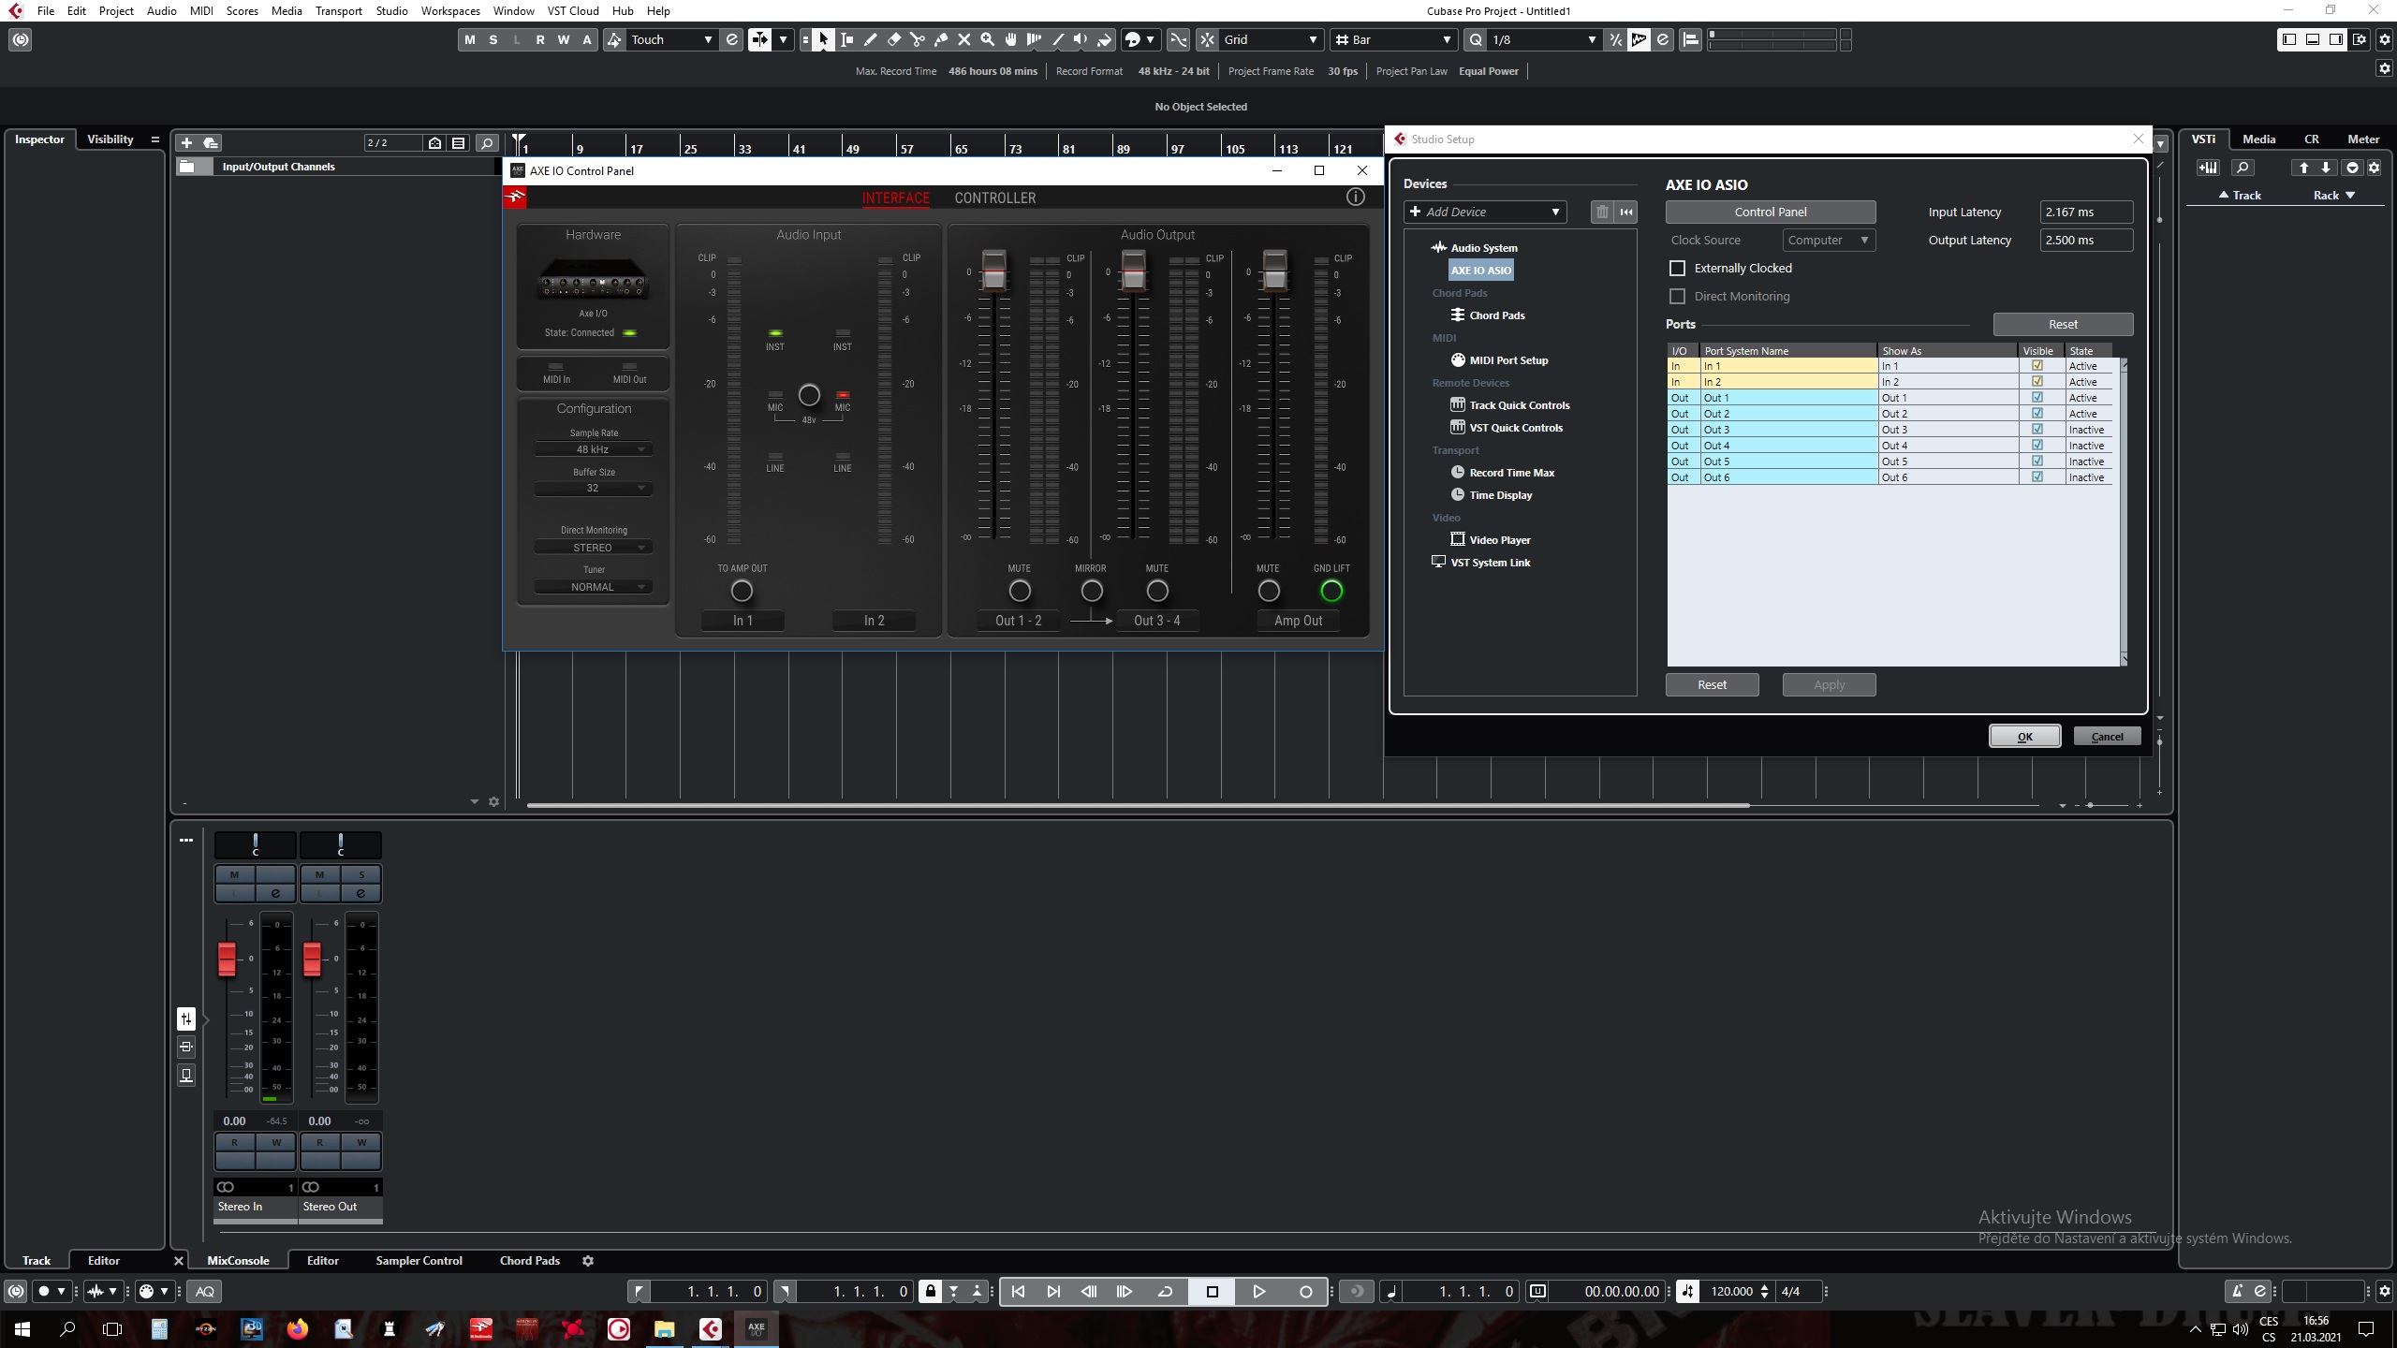Open the info icon in AXE IO Control Panel
Viewport: 2397px width, 1348px height.
(x=1355, y=198)
